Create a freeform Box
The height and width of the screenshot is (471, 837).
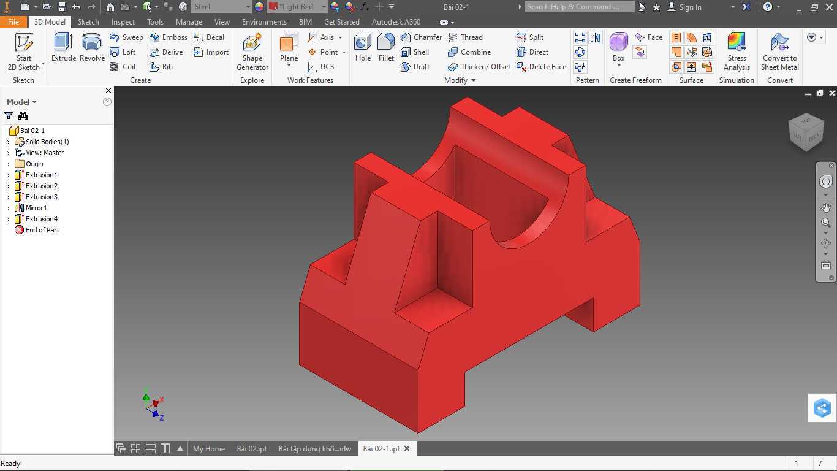618,47
